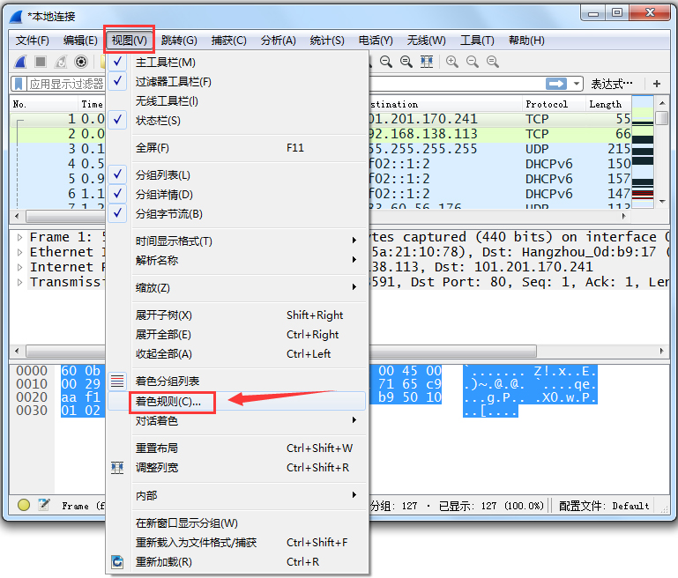Open the 统计 menu
This screenshot has width=678, height=578.
pyautogui.click(x=327, y=40)
